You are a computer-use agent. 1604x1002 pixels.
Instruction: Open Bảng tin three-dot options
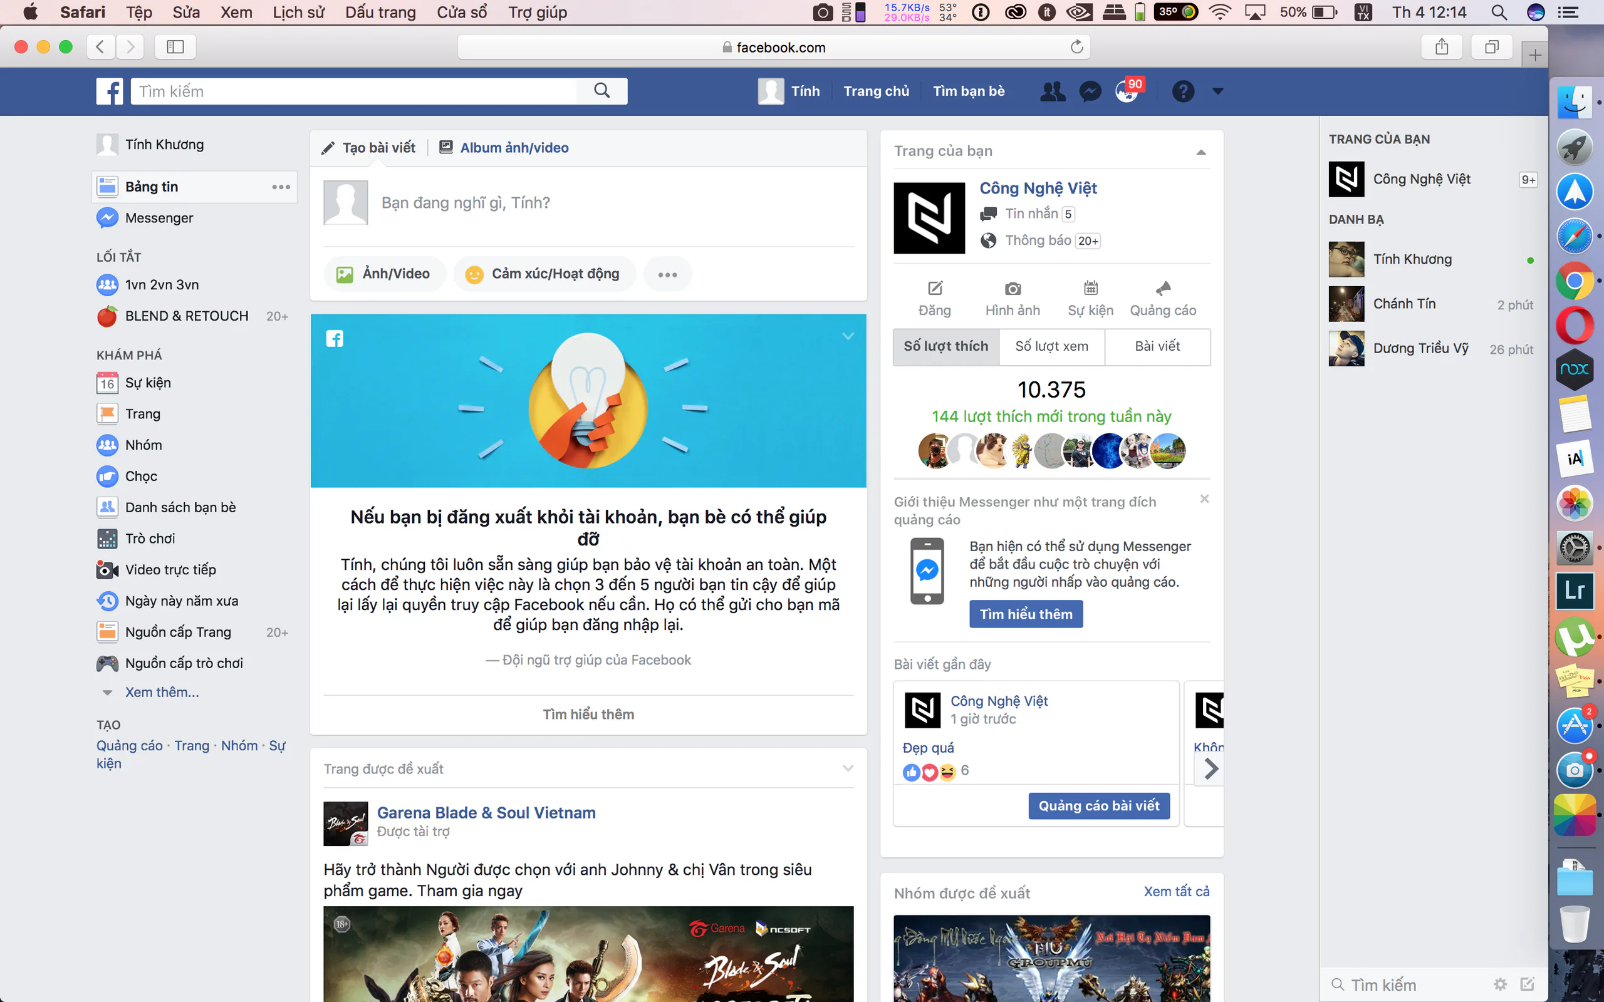(x=281, y=187)
